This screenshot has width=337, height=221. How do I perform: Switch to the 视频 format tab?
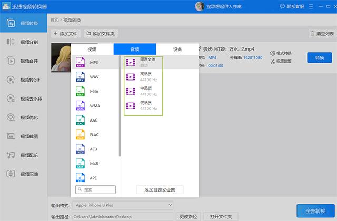pyautogui.click(x=92, y=49)
